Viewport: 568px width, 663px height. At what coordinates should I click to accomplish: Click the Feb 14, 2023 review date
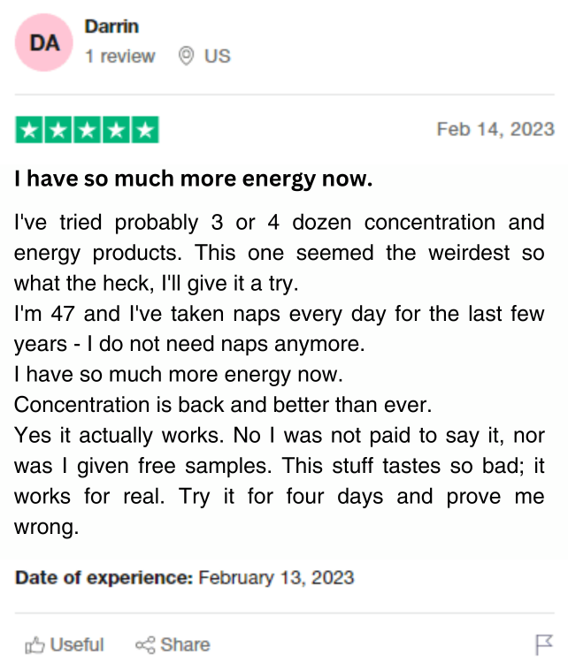[495, 129]
